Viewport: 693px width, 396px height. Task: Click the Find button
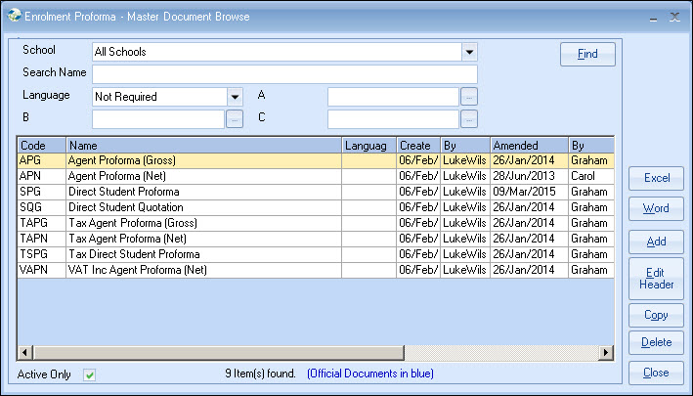587,54
